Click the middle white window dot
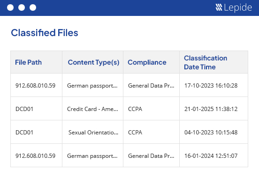The image size is (259, 178). tap(22, 7)
